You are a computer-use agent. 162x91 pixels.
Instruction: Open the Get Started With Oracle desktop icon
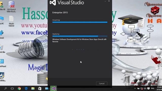pyautogui.click(x=11, y=7)
